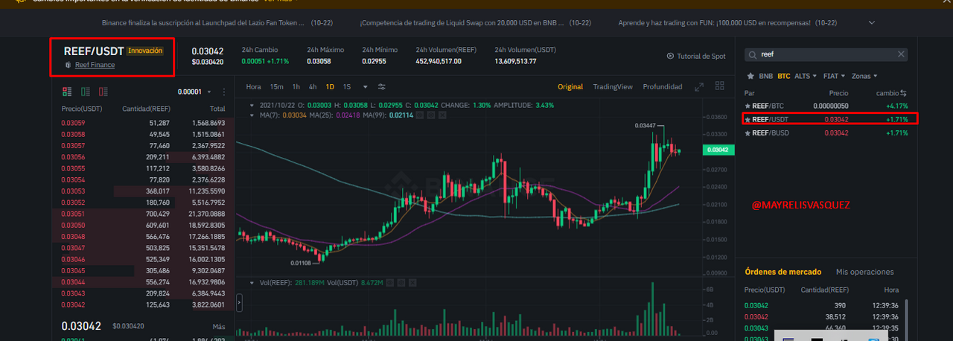Screen dimensions: 953x341
Task: Select the 1D chart interval
Action: [330, 86]
